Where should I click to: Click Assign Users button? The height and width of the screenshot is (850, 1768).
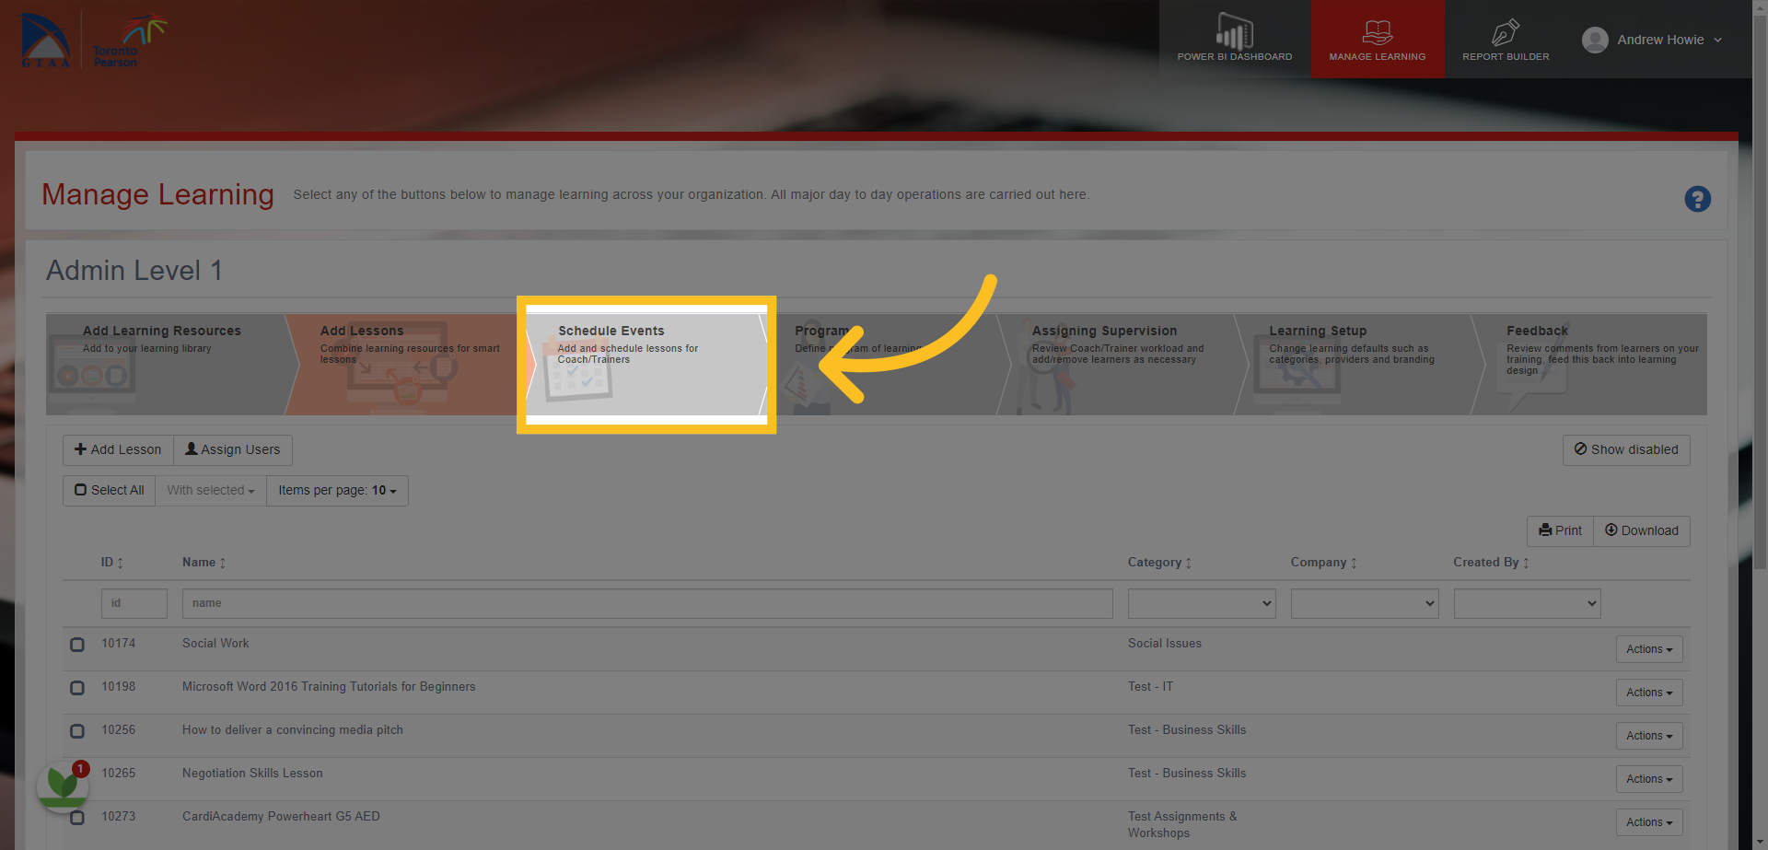pos(233,449)
